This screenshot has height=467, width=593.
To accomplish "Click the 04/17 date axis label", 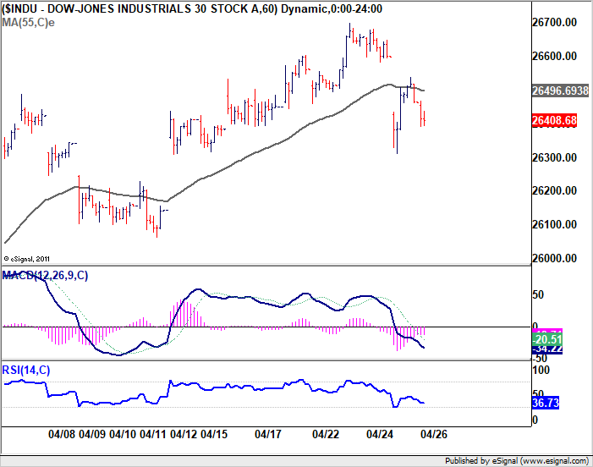I will (268, 434).
